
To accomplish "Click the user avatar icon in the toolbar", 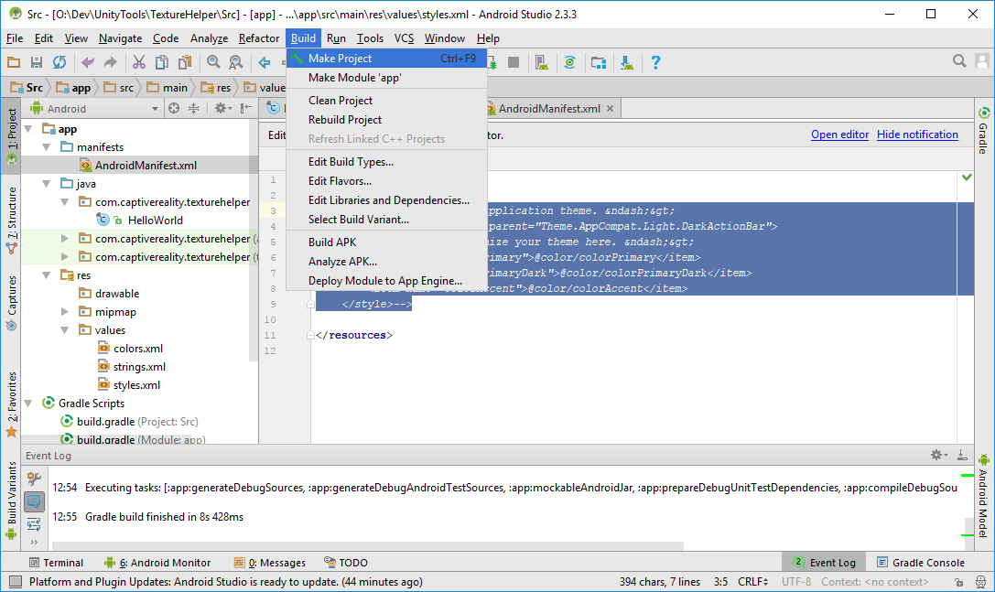I will tap(982, 61).
